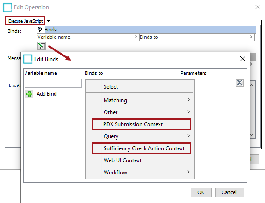
Task: Click the Binds pin icon
Action: pyautogui.click(x=40, y=30)
